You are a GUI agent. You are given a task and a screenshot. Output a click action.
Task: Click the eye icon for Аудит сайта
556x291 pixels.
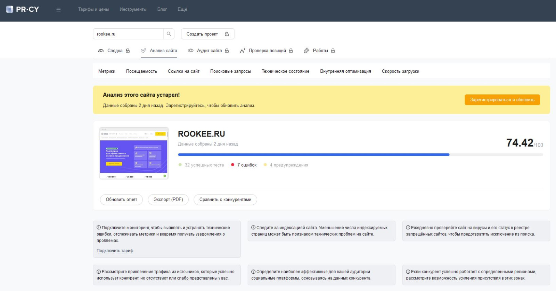(x=190, y=51)
